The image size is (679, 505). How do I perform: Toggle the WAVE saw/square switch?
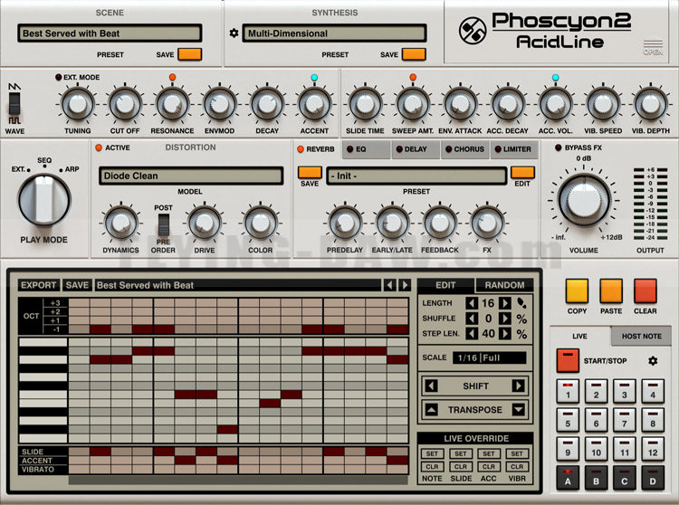(14, 104)
